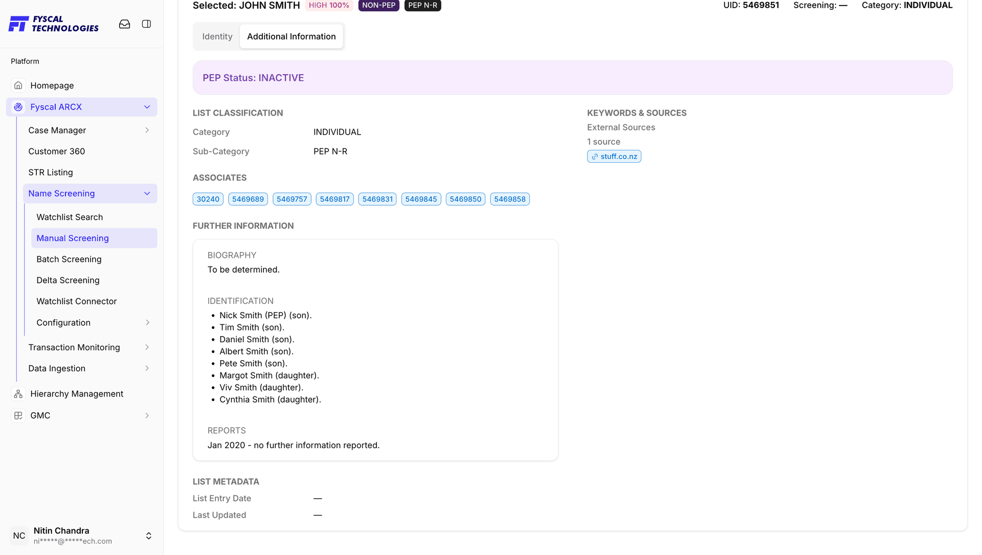Open associate 5469858

click(510, 199)
